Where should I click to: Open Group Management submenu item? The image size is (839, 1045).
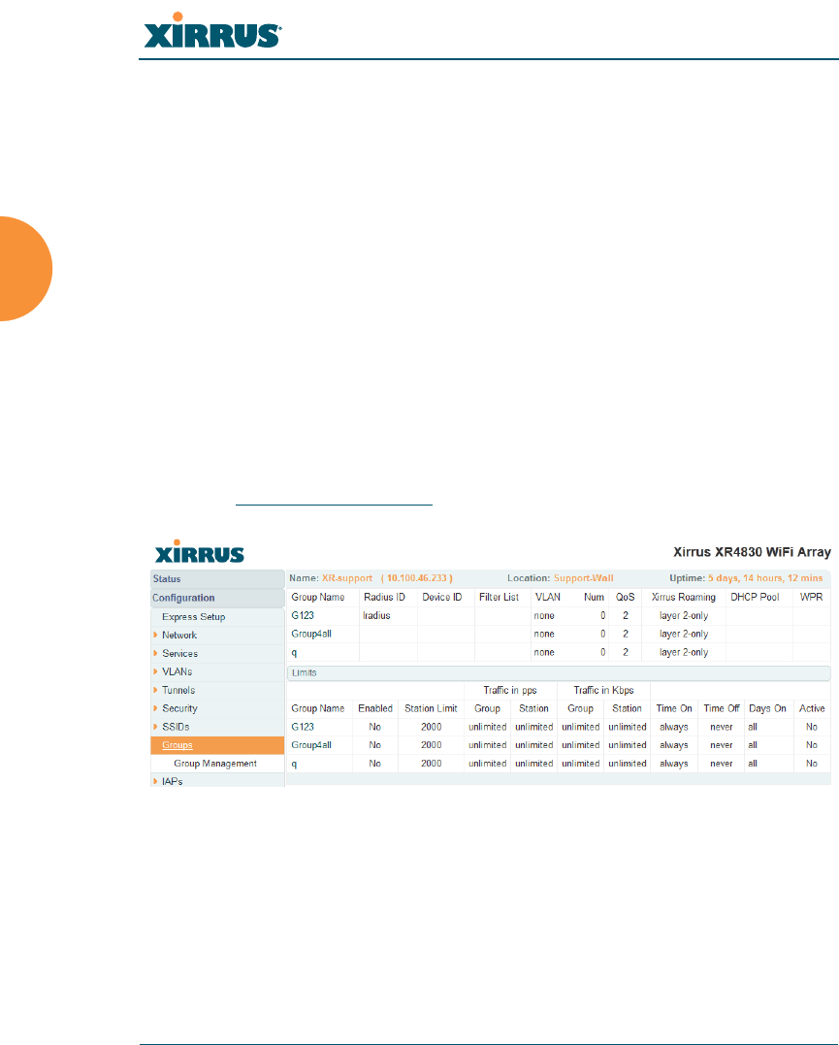click(215, 764)
